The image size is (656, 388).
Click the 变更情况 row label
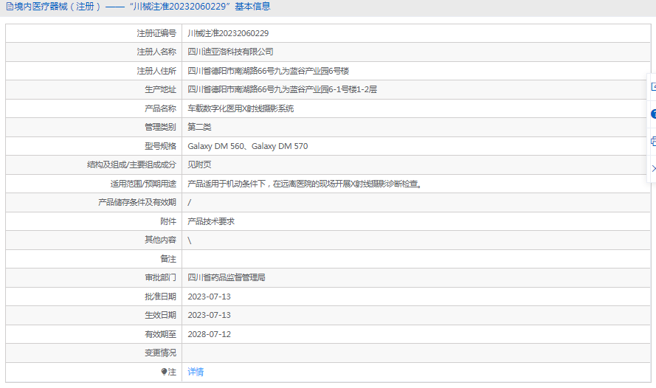(161, 353)
